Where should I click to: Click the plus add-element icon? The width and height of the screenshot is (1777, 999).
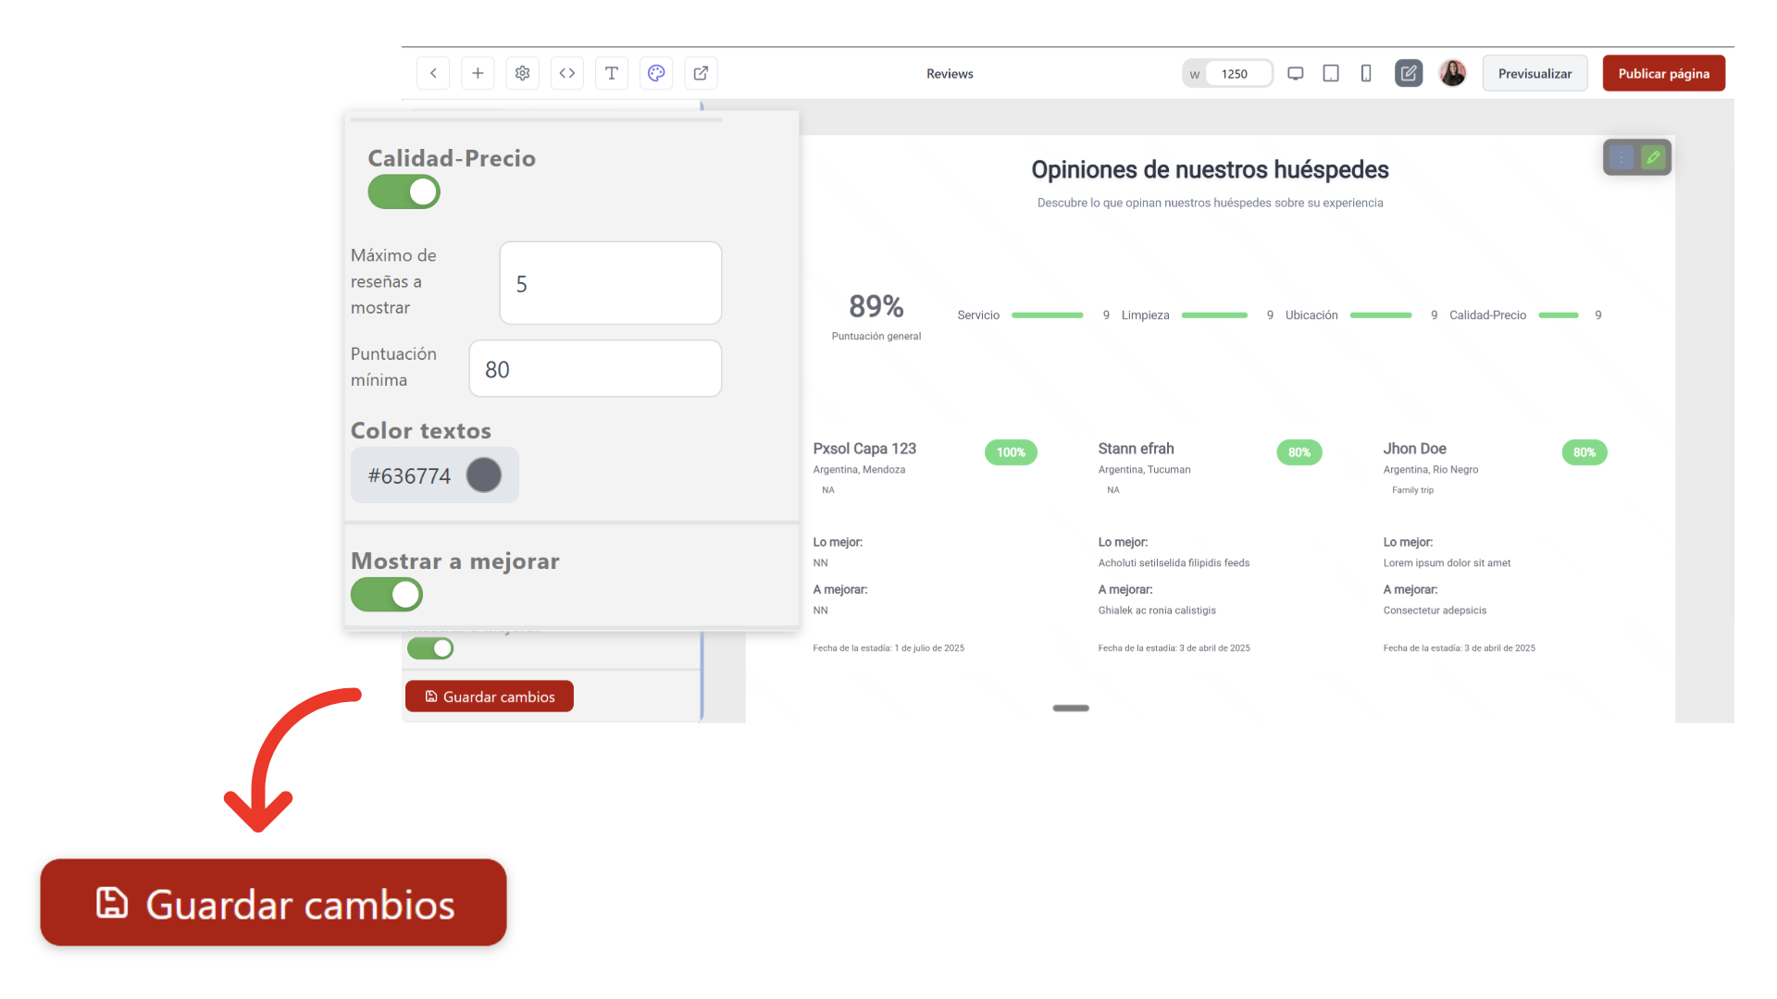pyautogui.click(x=478, y=73)
